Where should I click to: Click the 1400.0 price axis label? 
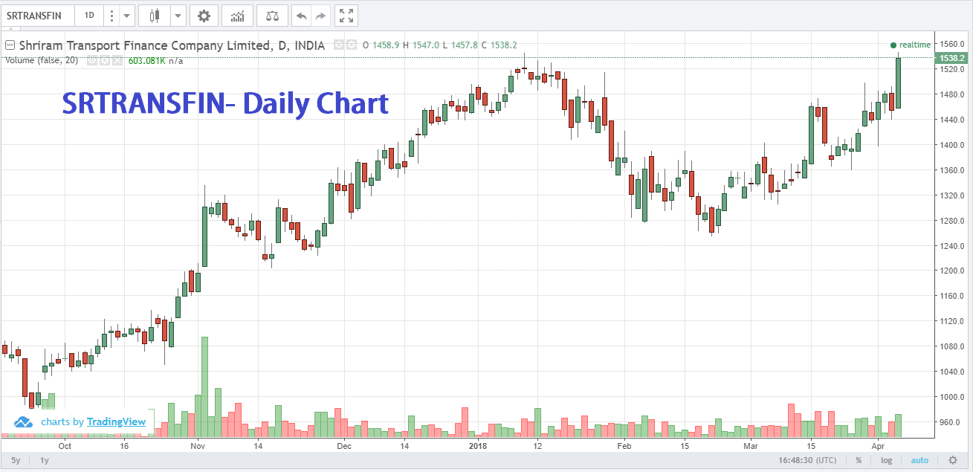pos(952,145)
